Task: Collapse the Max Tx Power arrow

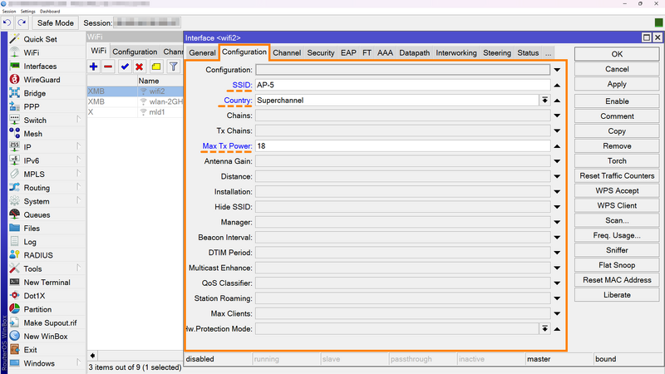Action: pyautogui.click(x=557, y=146)
